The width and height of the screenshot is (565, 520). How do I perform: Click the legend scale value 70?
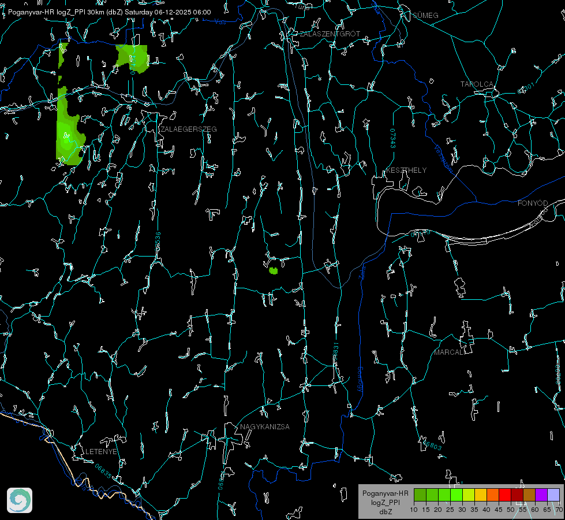pyautogui.click(x=559, y=510)
